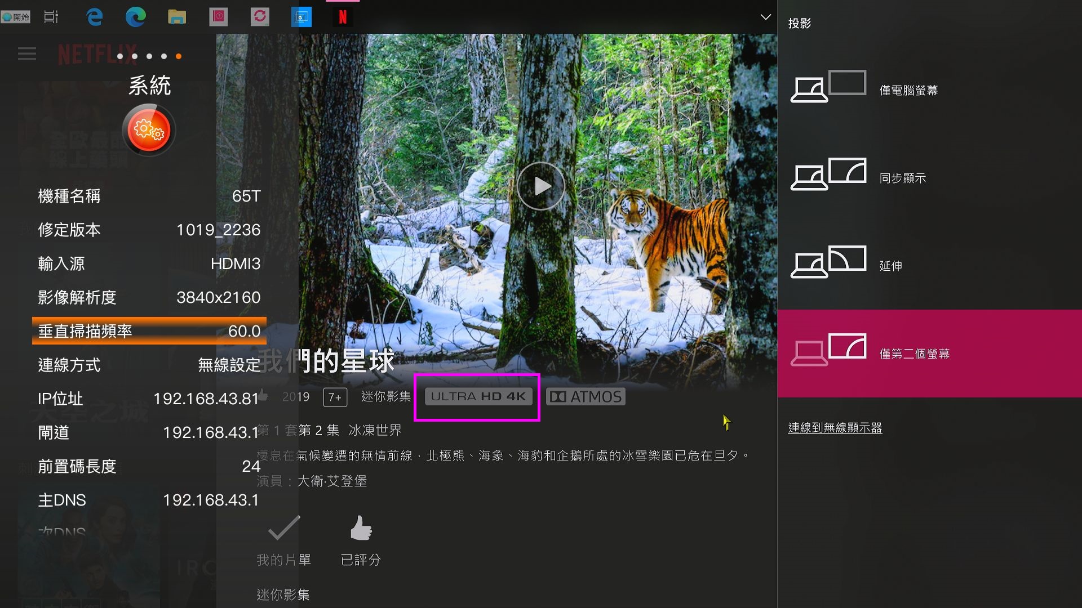Click the Netflix logo
1082x608 pixels.
point(97,55)
